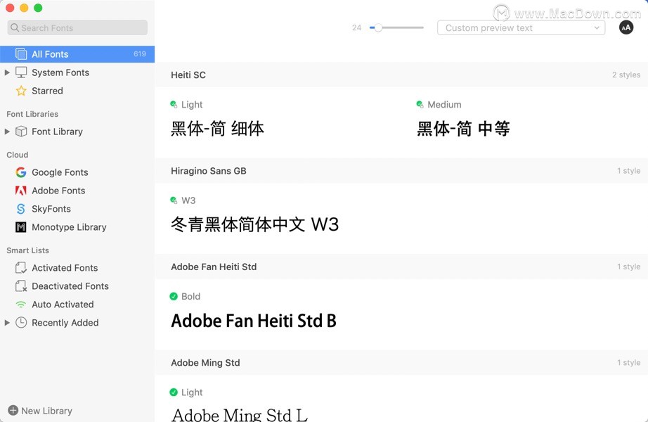The width and height of the screenshot is (648, 422).
Task: Click the Smart Lists section heading
Action: (x=27, y=250)
